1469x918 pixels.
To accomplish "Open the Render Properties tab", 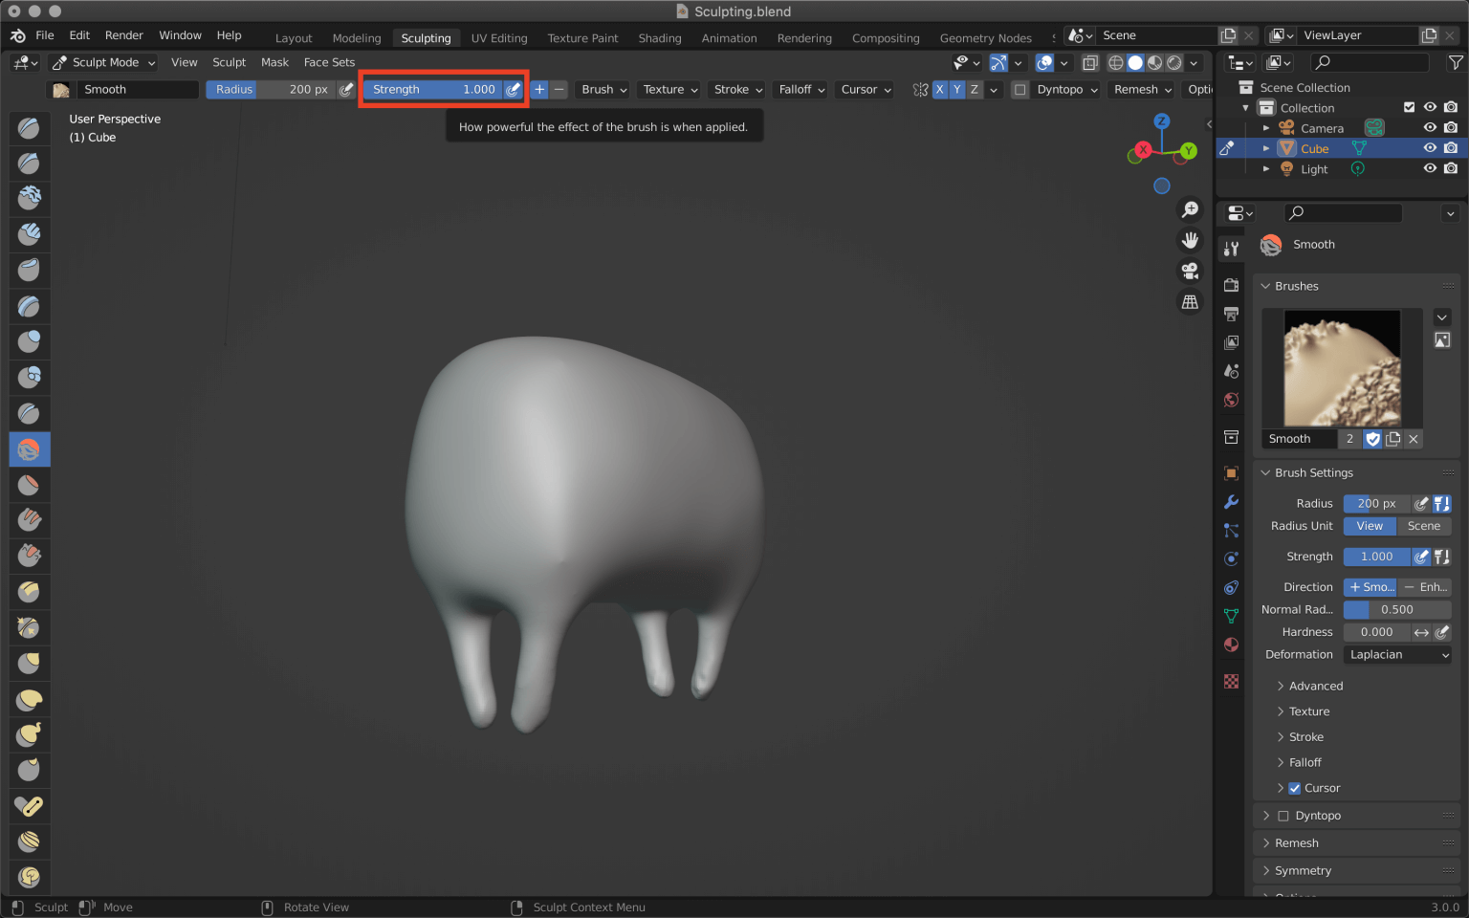I will point(1231,283).
